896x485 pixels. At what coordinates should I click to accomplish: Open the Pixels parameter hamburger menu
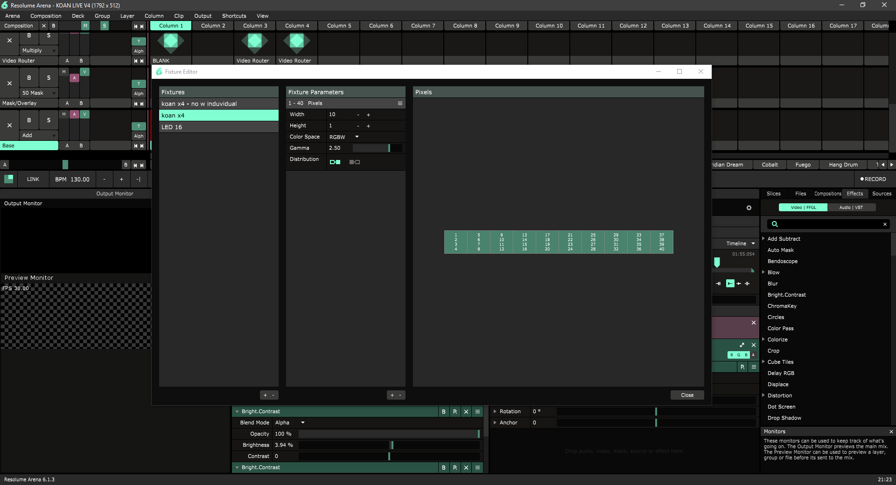[400, 104]
